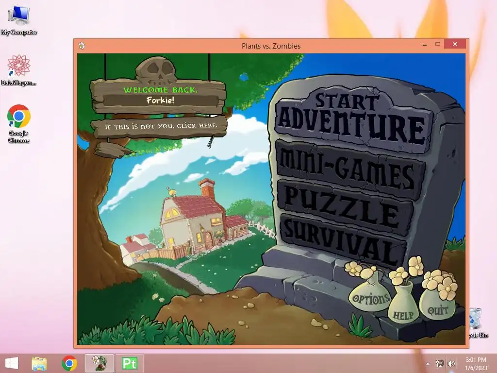Open Survival mode
Viewport: 497px width, 373px height.
pyautogui.click(x=342, y=241)
